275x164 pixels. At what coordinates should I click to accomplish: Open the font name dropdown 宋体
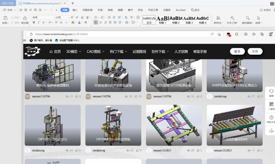click(54, 17)
